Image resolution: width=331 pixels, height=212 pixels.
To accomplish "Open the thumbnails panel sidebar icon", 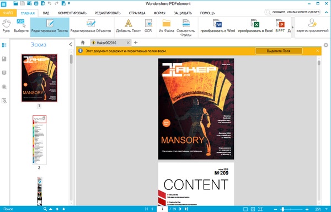I will (x=4, y=45).
